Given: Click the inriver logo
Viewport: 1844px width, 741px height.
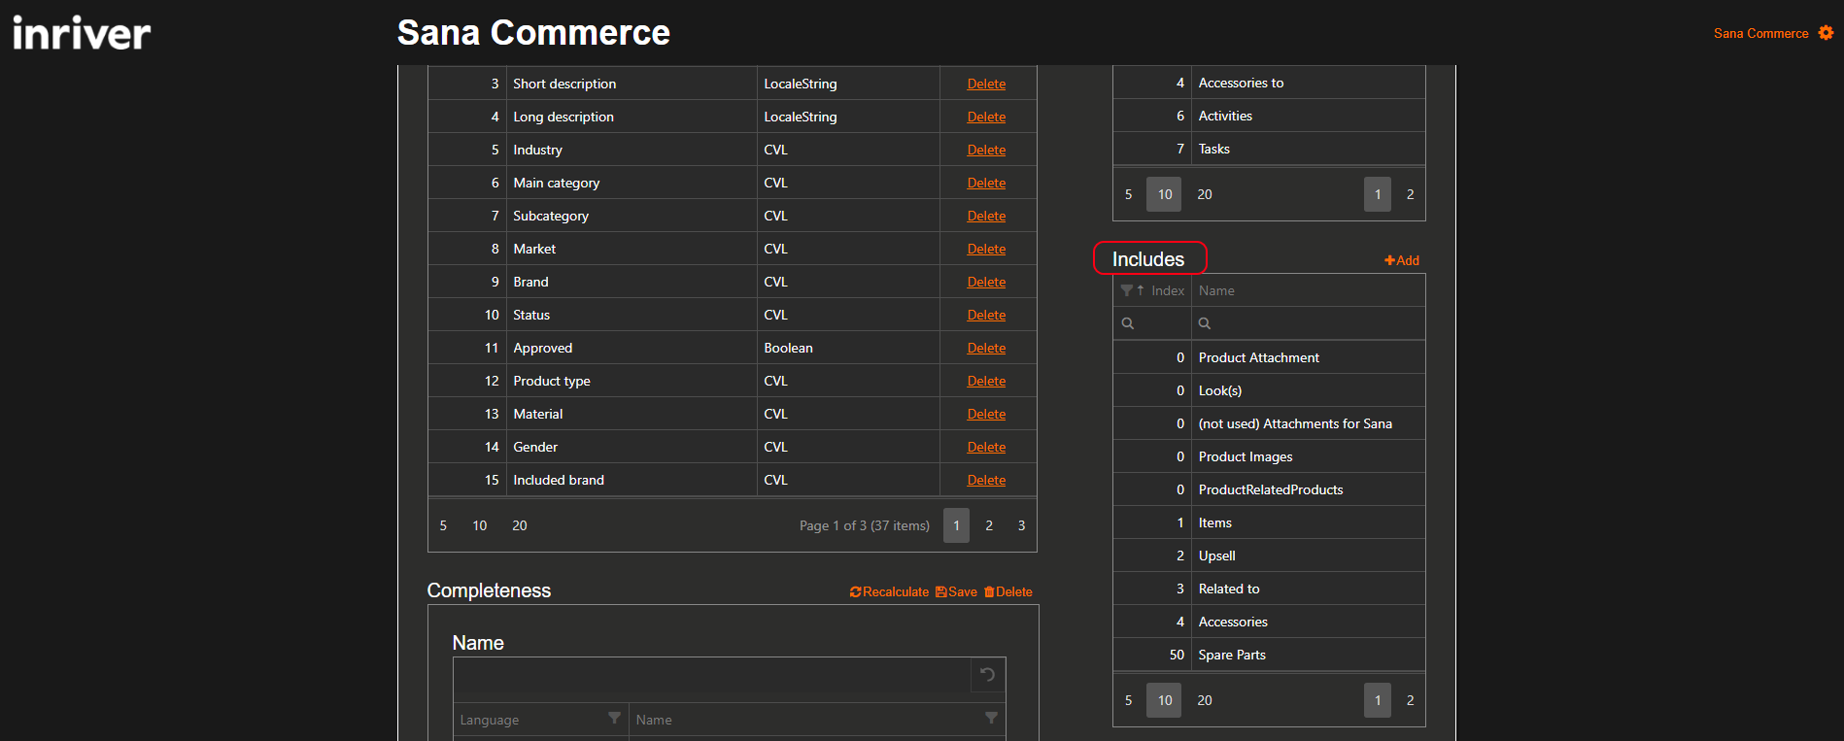Looking at the screenshot, I should pos(82,33).
